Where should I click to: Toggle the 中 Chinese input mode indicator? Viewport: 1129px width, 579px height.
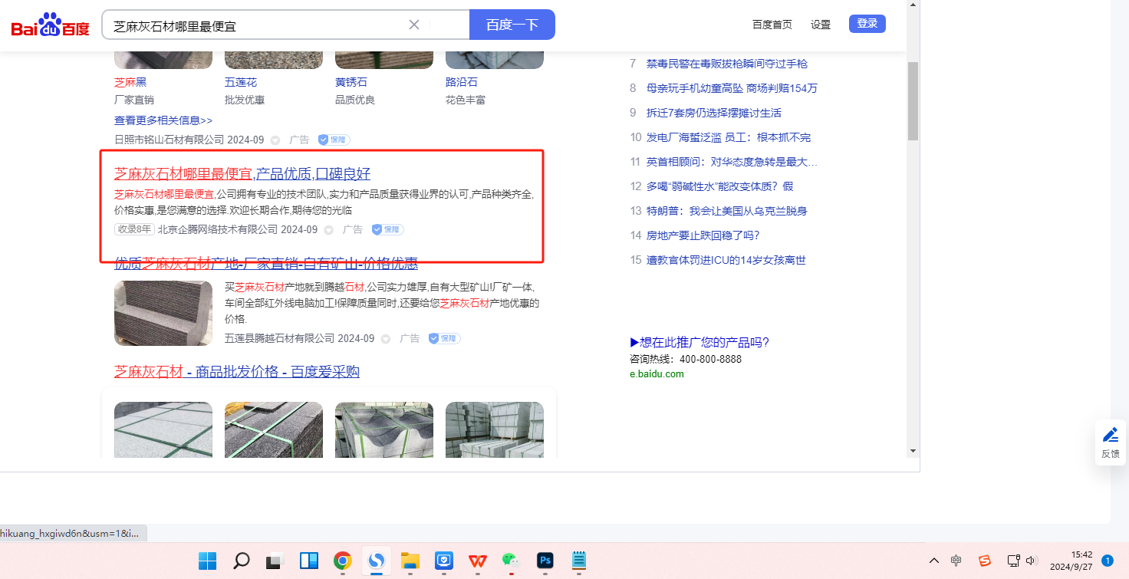tap(956, 561)
